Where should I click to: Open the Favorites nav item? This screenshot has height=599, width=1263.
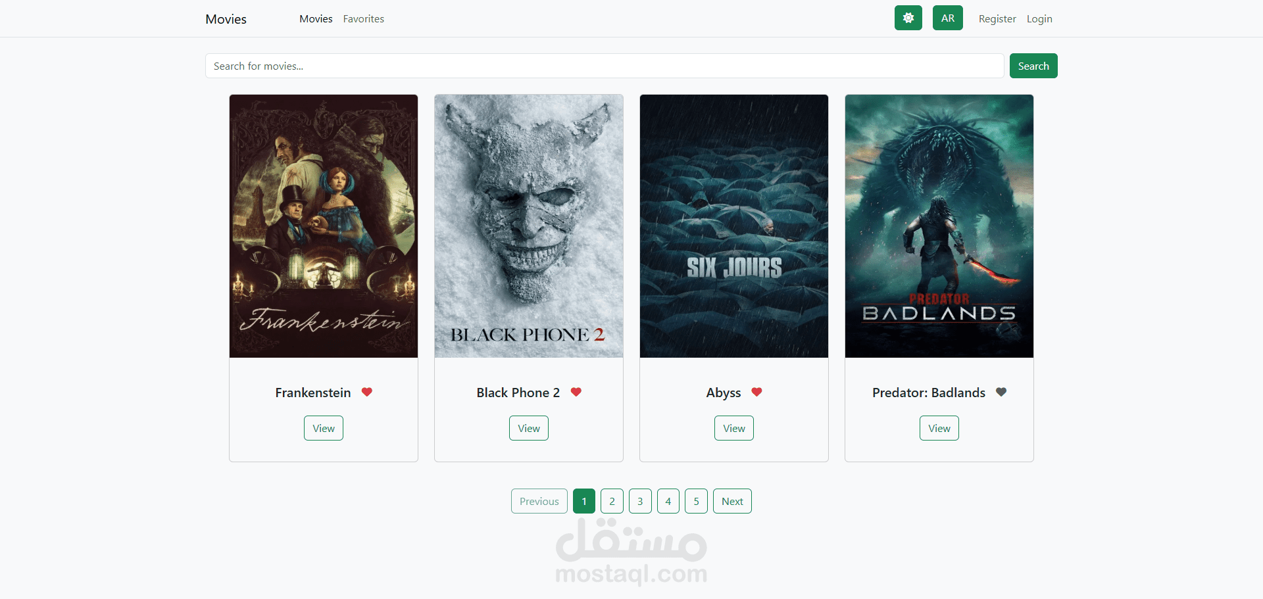point(363,19)
